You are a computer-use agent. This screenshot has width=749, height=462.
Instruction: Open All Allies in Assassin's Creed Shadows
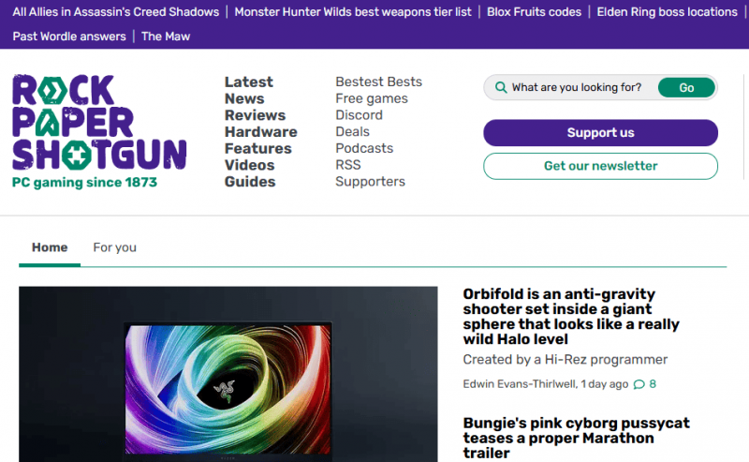tap(115, 12)
